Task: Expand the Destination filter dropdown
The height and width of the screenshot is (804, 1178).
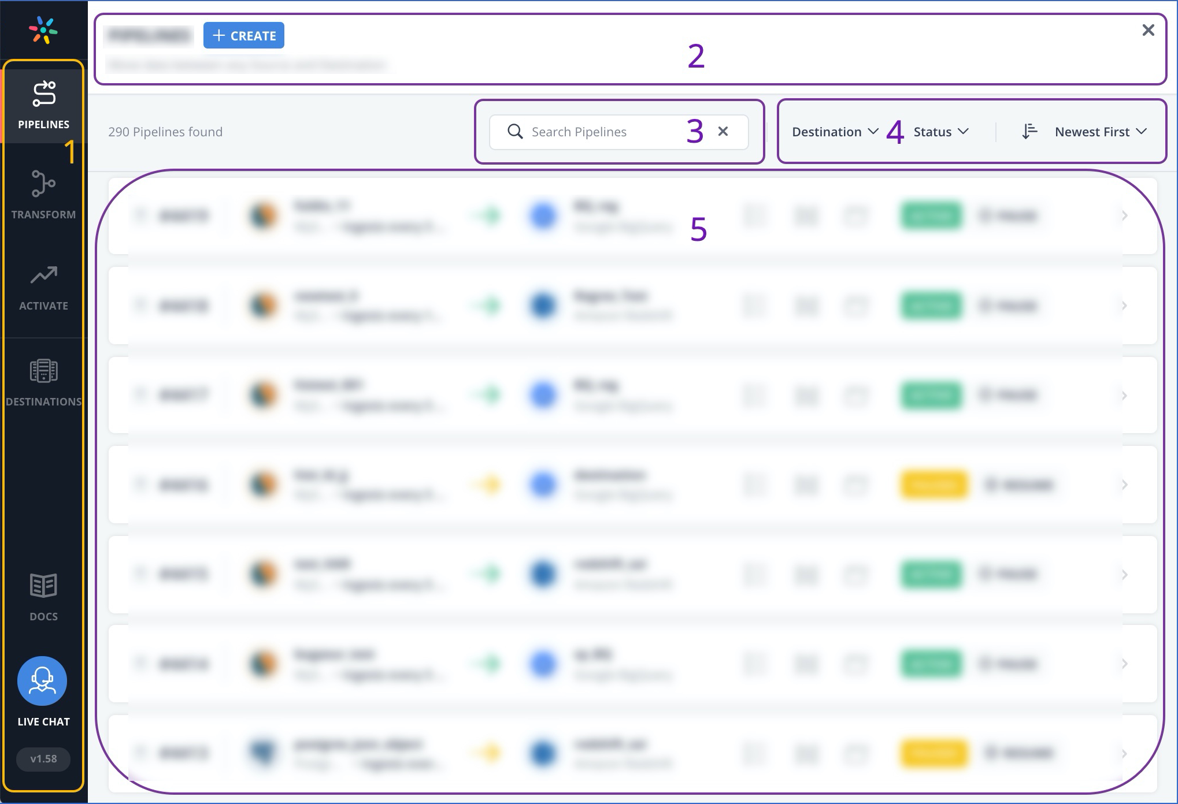Action: pyautogui.click(x=835, y=132)
